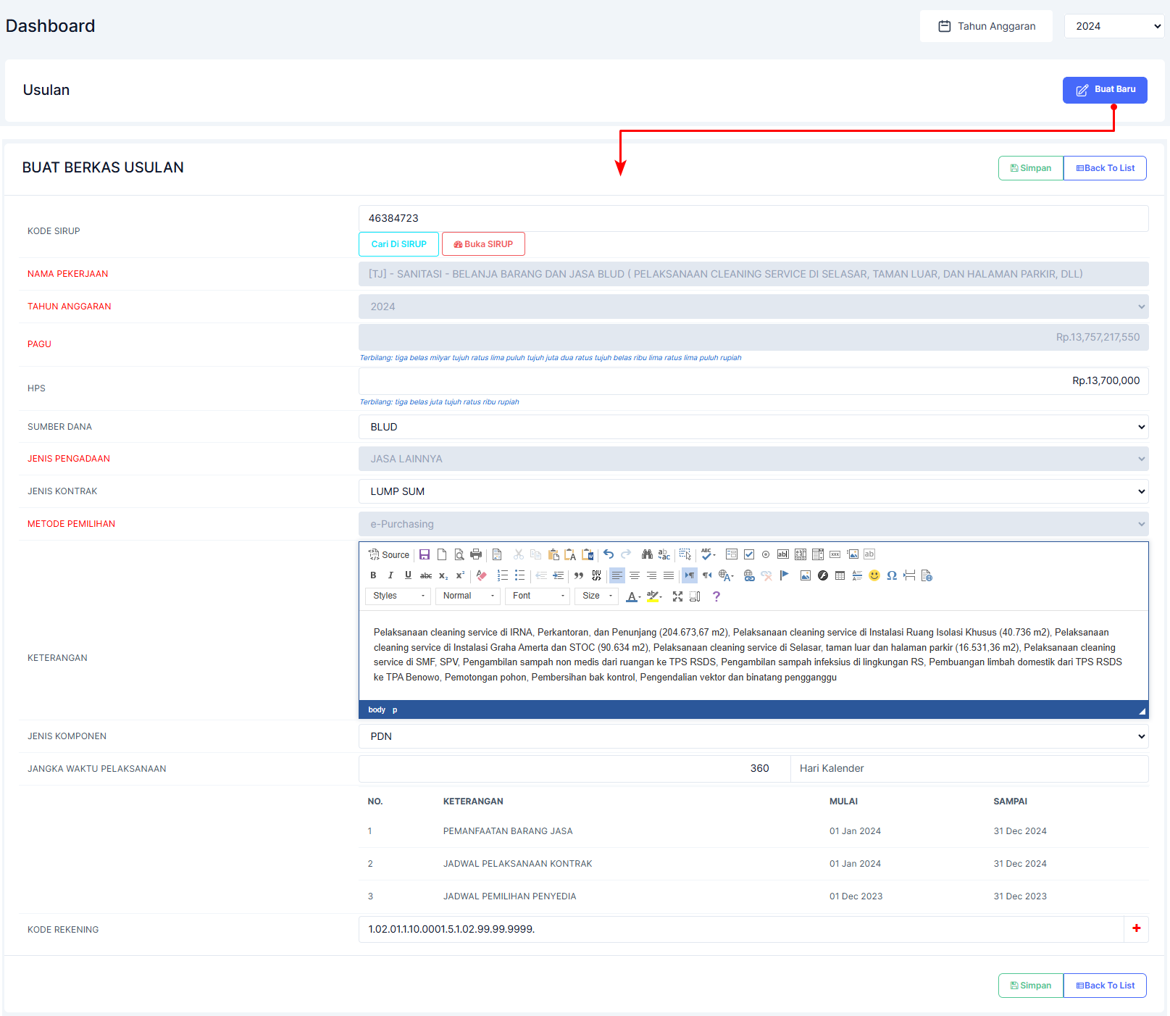Open the Font dropdown in editor toolbar
This screenshot has width=1170, height=1016.
538,596
